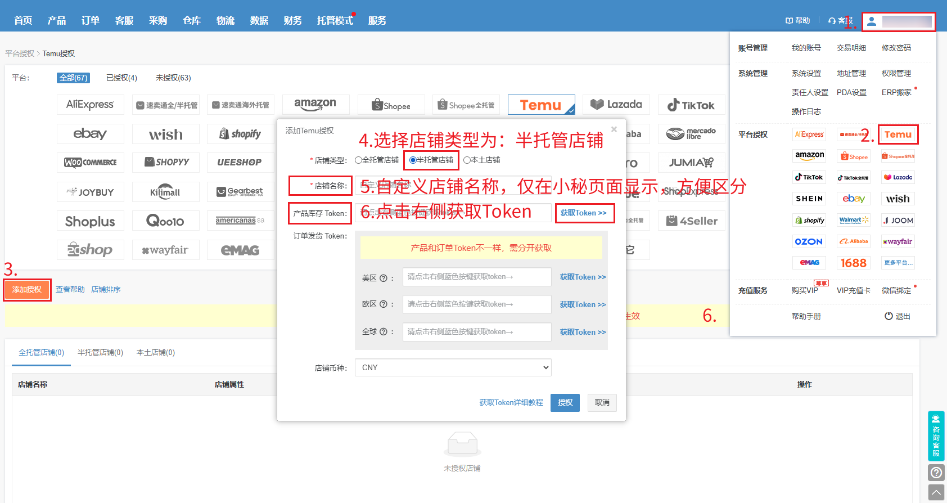Open 获取Token详细教程 link
The width and height of the screenshot is (947, 503).
511,402
